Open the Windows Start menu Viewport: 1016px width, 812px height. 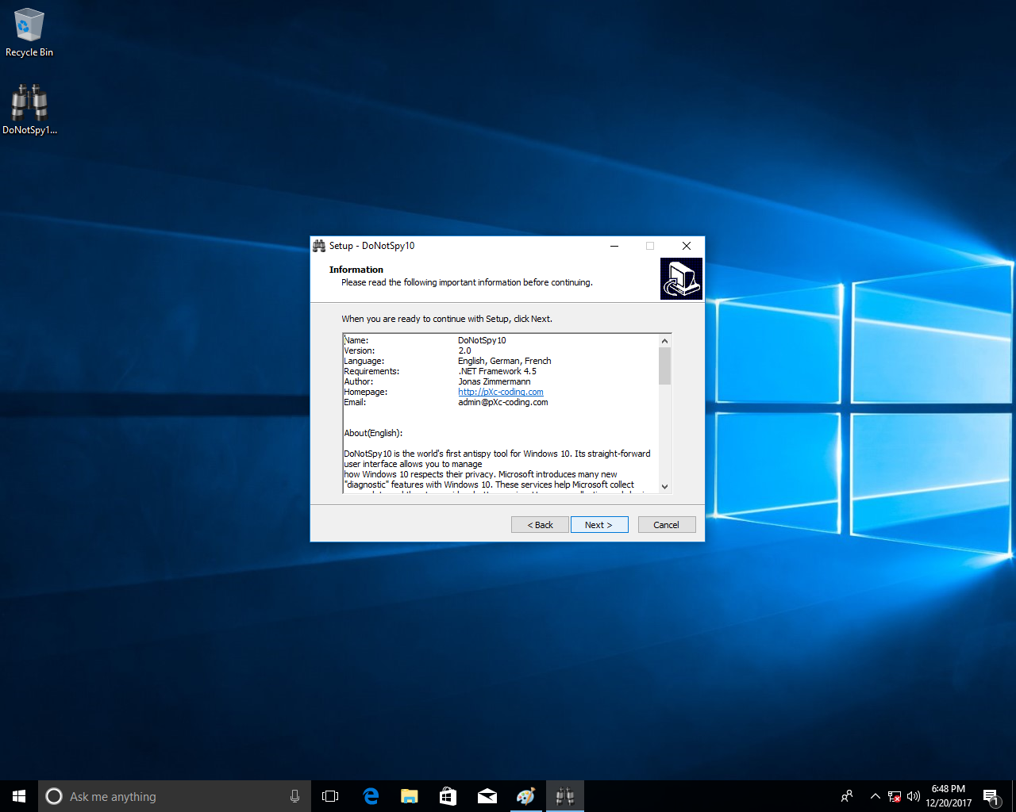[19, 796]
